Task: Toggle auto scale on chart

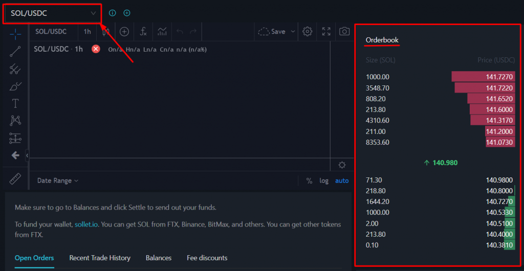Action: (x=342, y=180)
